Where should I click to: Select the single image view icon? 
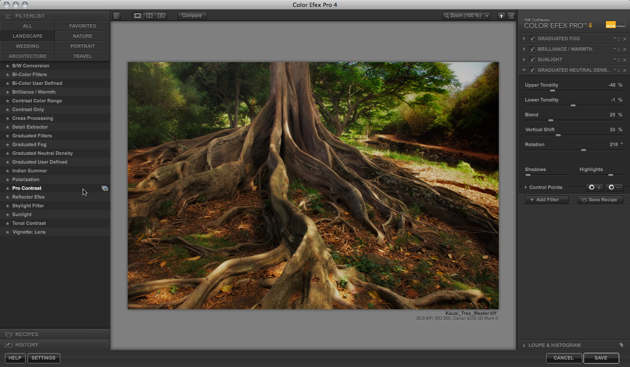tap(137, 16)
